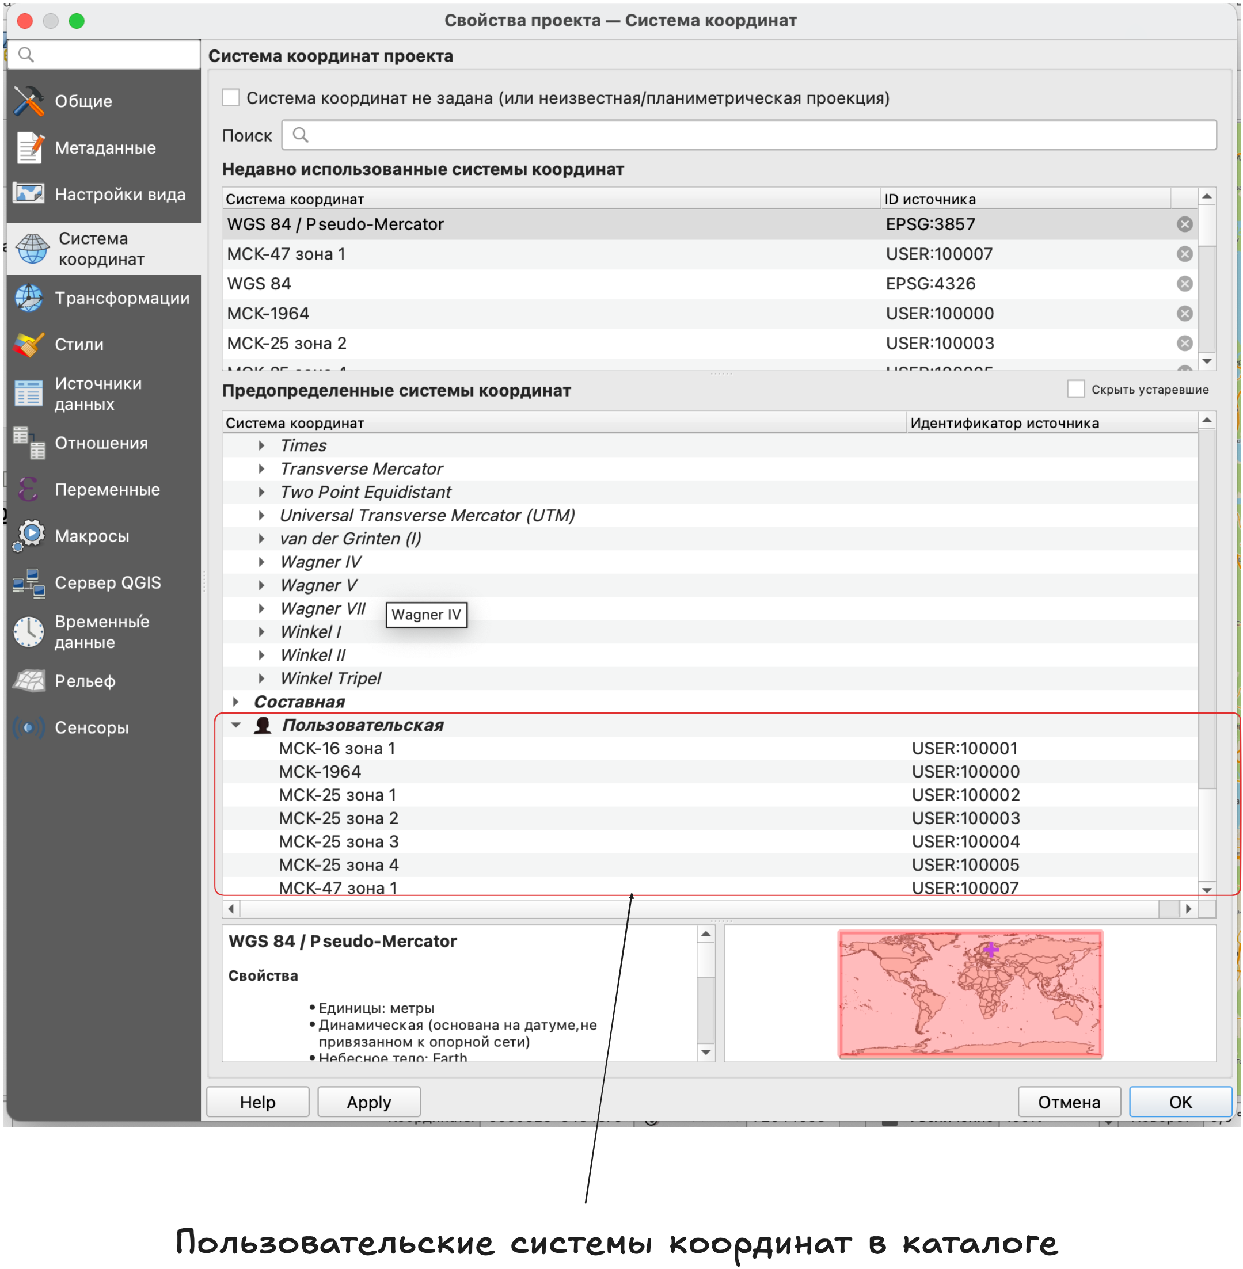
Task: Collapse the Пользовательская group
Action: [236, 725]
